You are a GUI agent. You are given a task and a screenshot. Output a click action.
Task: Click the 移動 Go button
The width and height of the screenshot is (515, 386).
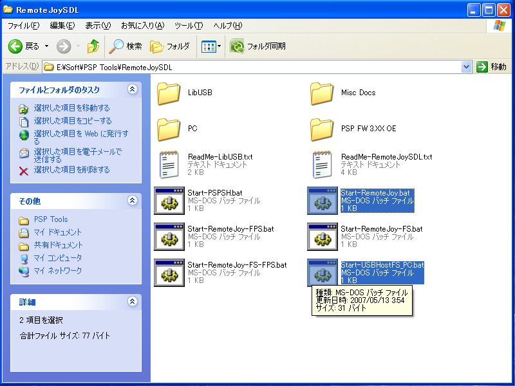pos(491,67)
